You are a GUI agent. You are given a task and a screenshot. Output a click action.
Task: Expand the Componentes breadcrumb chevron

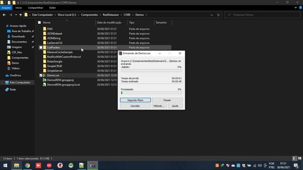tap(100, 15)
